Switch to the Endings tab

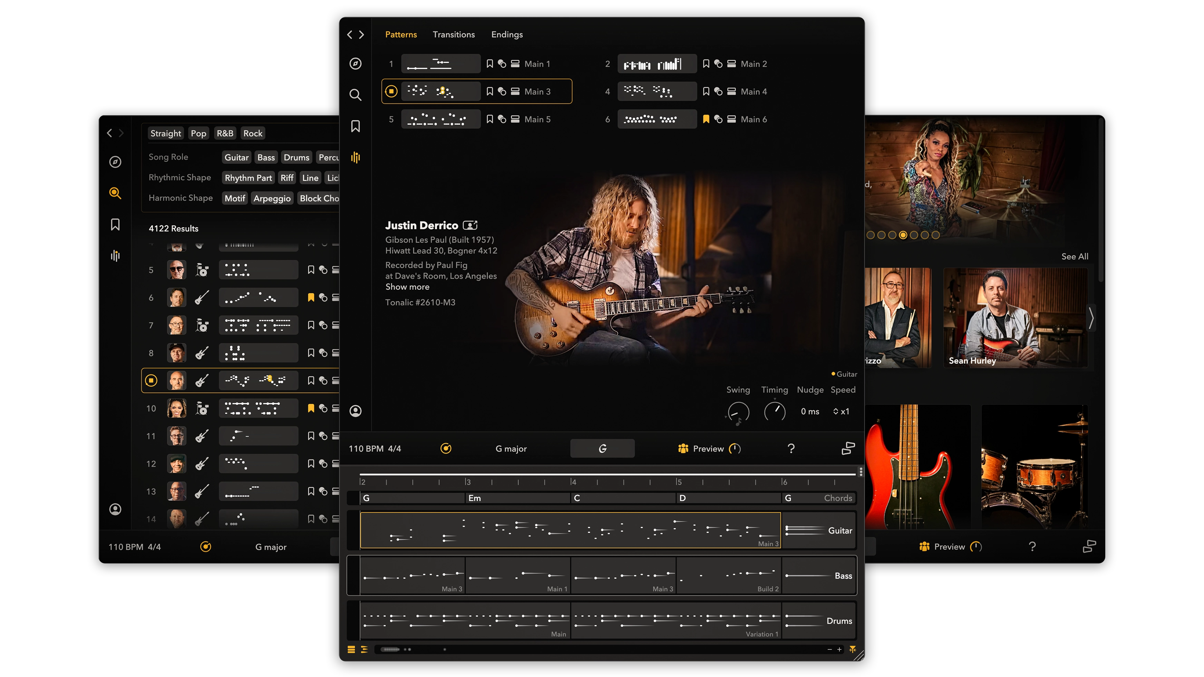(507, 35)
